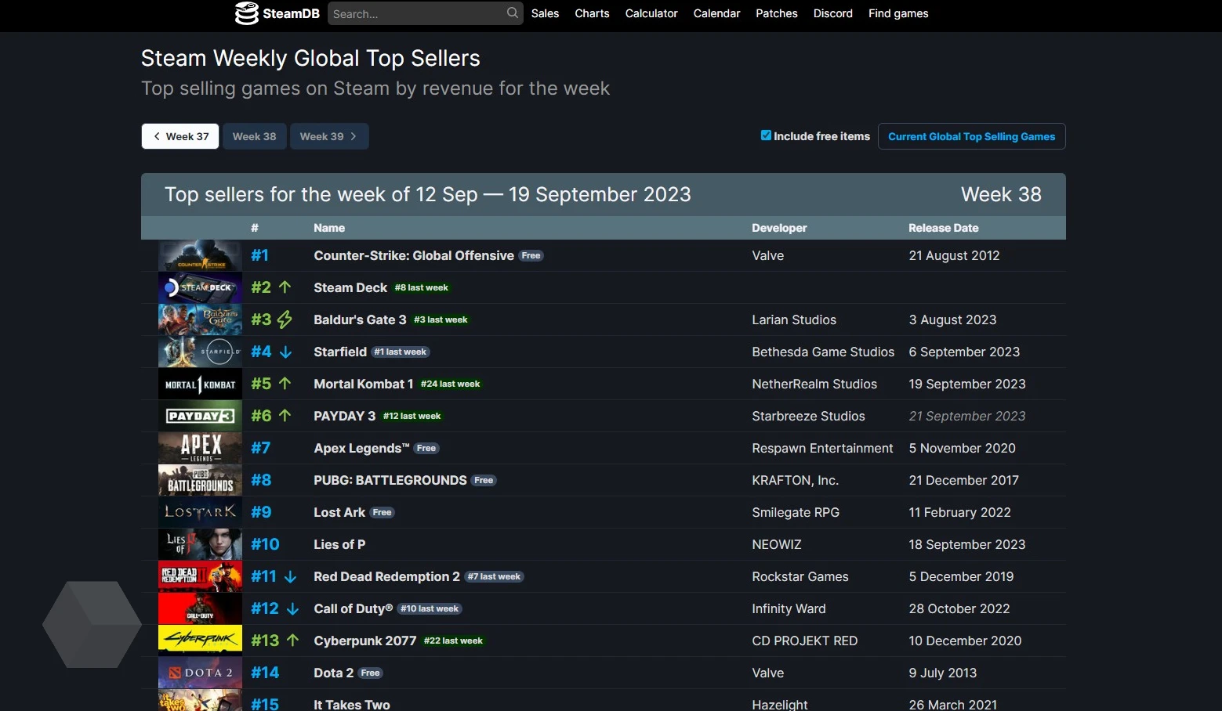Open Dota 2 name link
The height and width of the screenshot is (711, 1222).
point(333,673)
